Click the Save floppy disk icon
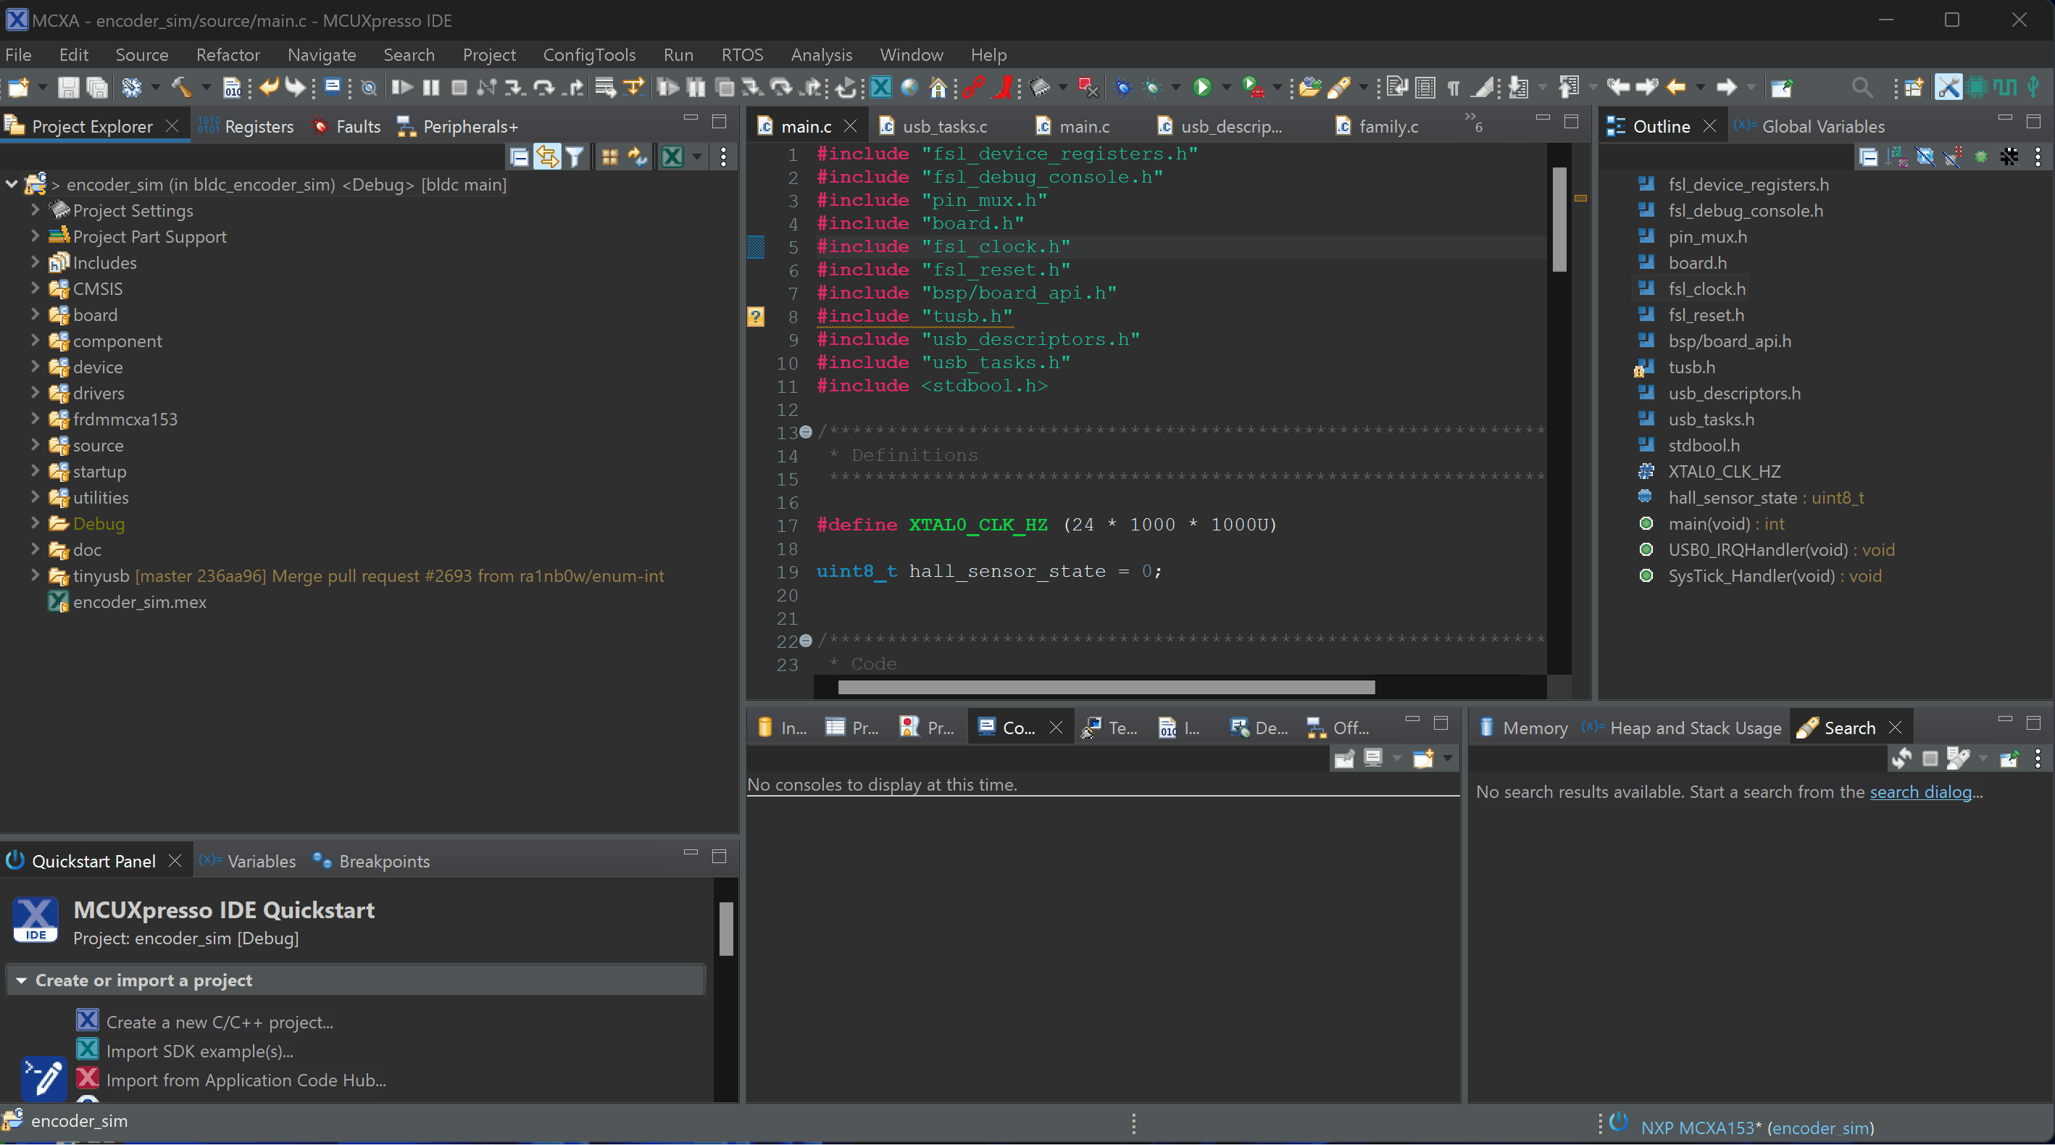This screenshot has height=1145, width=2055. click(69, 87)
